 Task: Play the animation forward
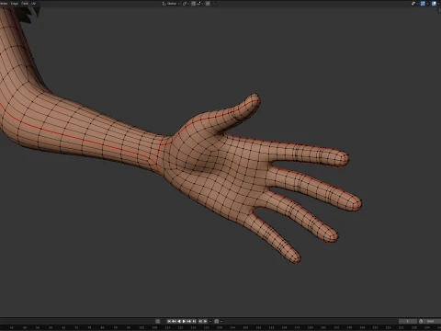tap(184, 321)
